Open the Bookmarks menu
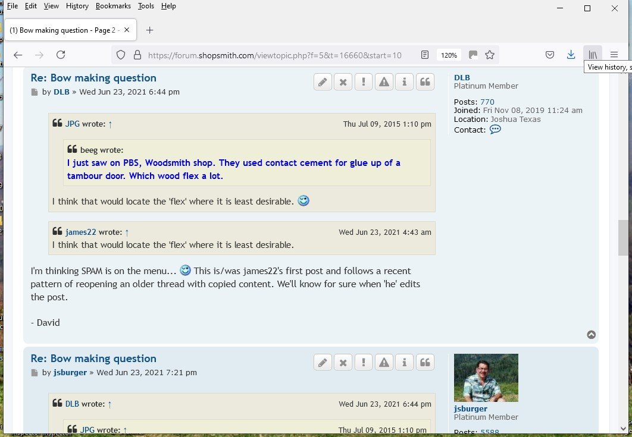 [x=113, y=6]
